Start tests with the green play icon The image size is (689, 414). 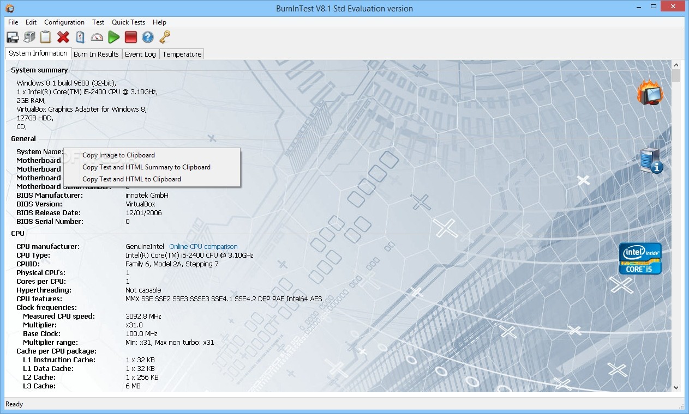[113, 37]
